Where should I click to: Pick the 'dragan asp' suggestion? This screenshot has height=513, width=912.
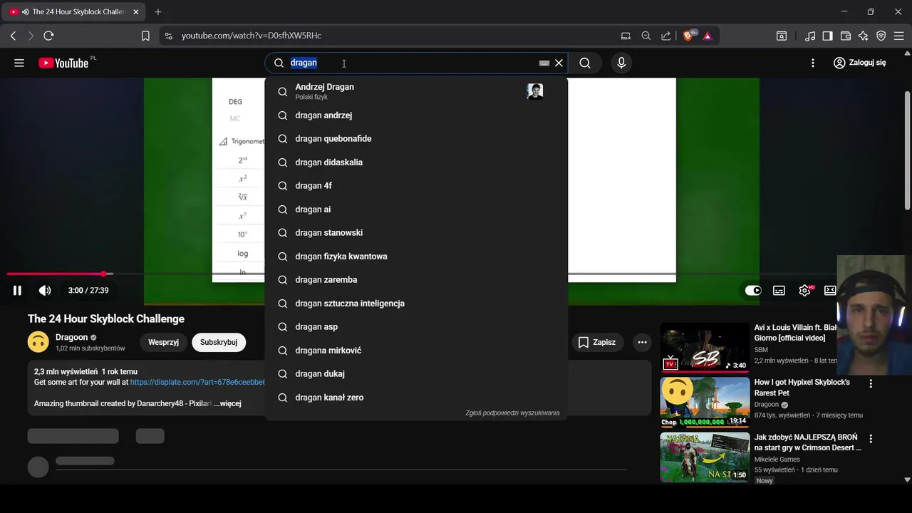416,327
